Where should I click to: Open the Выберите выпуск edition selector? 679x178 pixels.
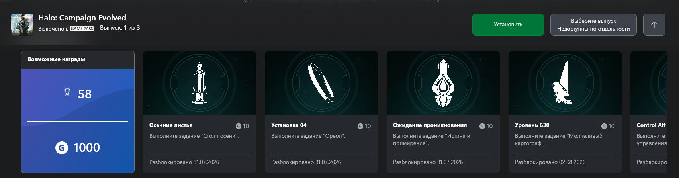pyautogui.click(x=593, y=25)
